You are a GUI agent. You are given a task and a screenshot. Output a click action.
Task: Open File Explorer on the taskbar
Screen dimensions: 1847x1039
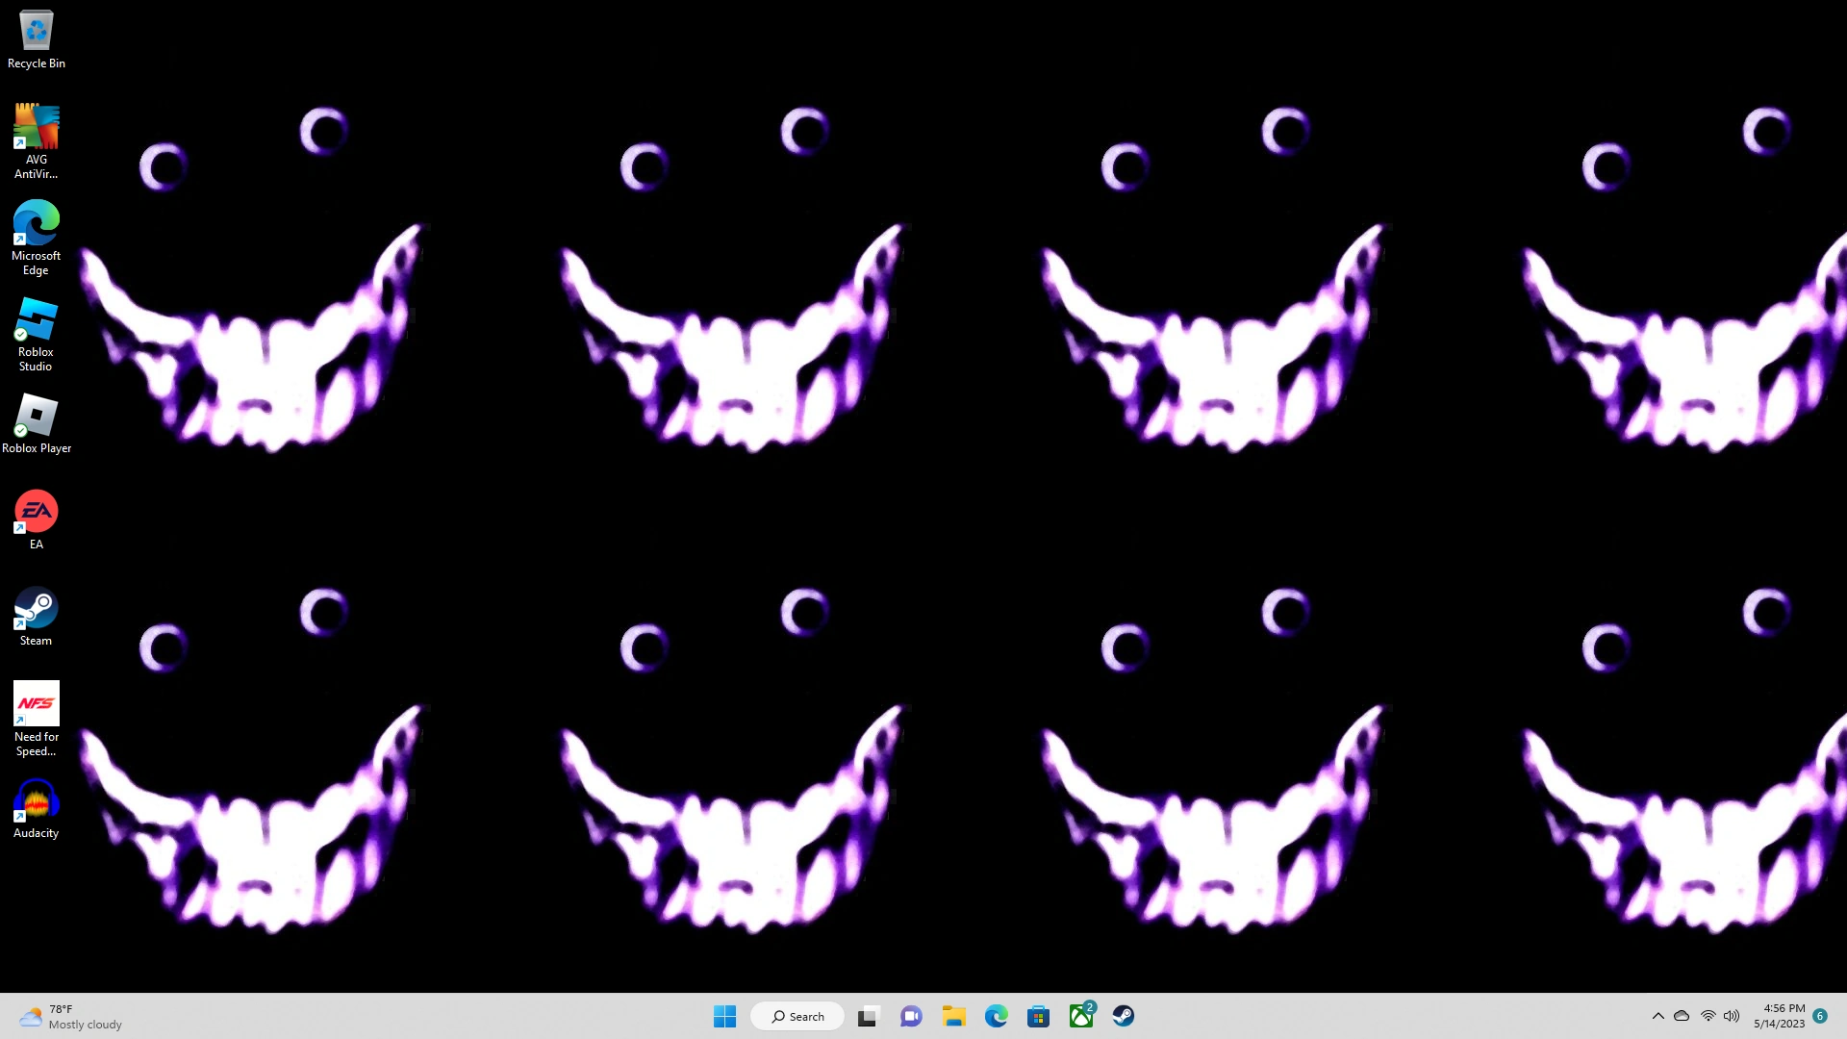click(x=953, y=1016)
